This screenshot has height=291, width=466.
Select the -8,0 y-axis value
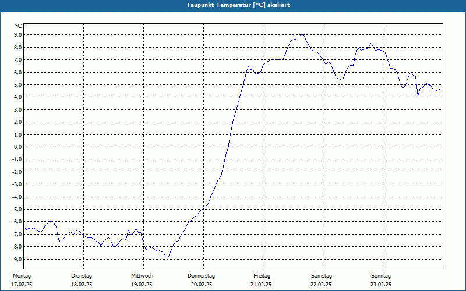point(17,247)
